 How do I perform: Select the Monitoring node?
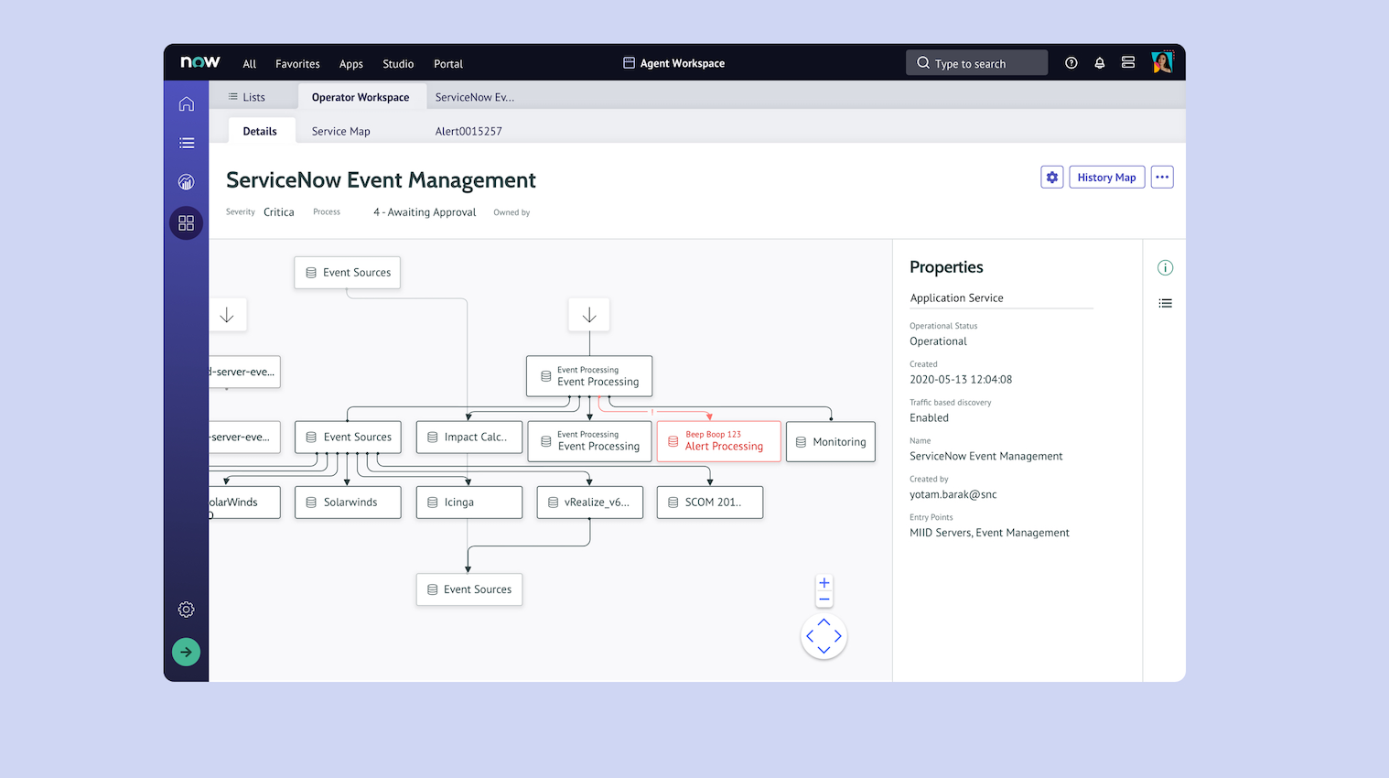click(831, 441)
